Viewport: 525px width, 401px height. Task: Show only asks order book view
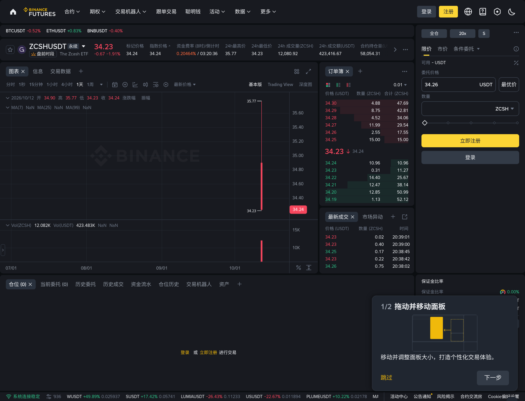[x=349, y=85]
